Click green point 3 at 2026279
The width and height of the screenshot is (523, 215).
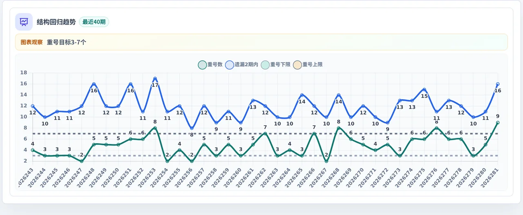click(x=473, y=155)
